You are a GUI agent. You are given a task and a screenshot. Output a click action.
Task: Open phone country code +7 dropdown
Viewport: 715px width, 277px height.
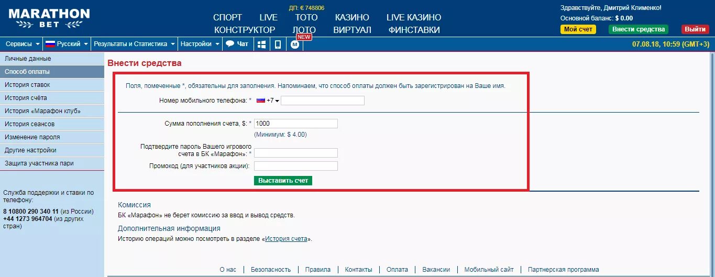click(268, 100)
